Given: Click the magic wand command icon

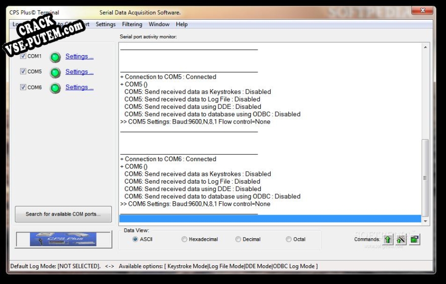Looking at the screenshot, I should (x=401, y=239).
